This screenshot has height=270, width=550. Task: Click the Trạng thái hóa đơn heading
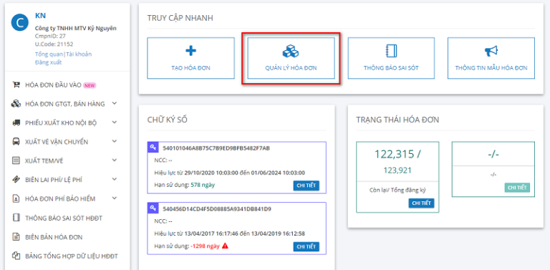(x=397, y=120)
